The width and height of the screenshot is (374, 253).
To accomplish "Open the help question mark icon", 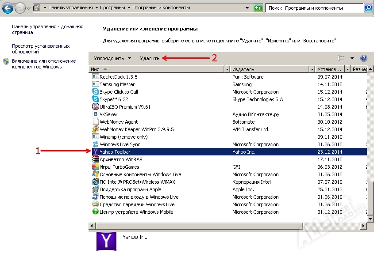I will pos(363,58).
